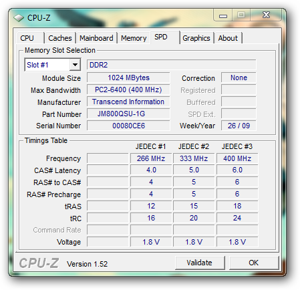The width and height of the screenshot is (300, 290).
Task: Open the Slot #1 dropdown arrow
Action: (x=75, y=65)
